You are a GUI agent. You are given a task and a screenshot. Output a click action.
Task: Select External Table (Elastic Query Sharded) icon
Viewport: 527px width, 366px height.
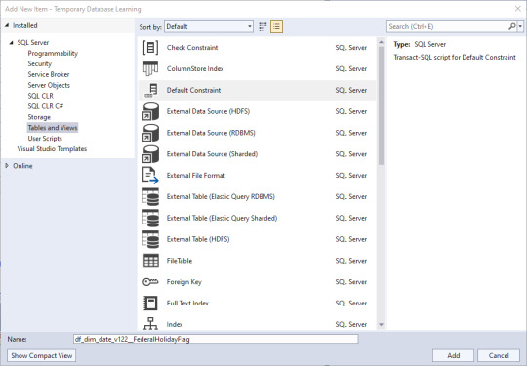(x=150, y=218)
